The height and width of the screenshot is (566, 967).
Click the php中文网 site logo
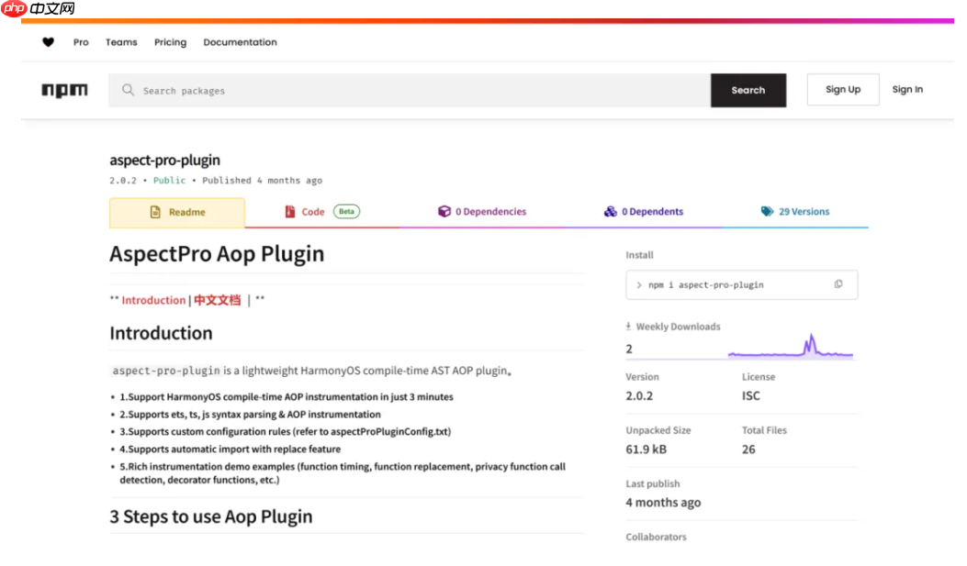click(38, 9)
